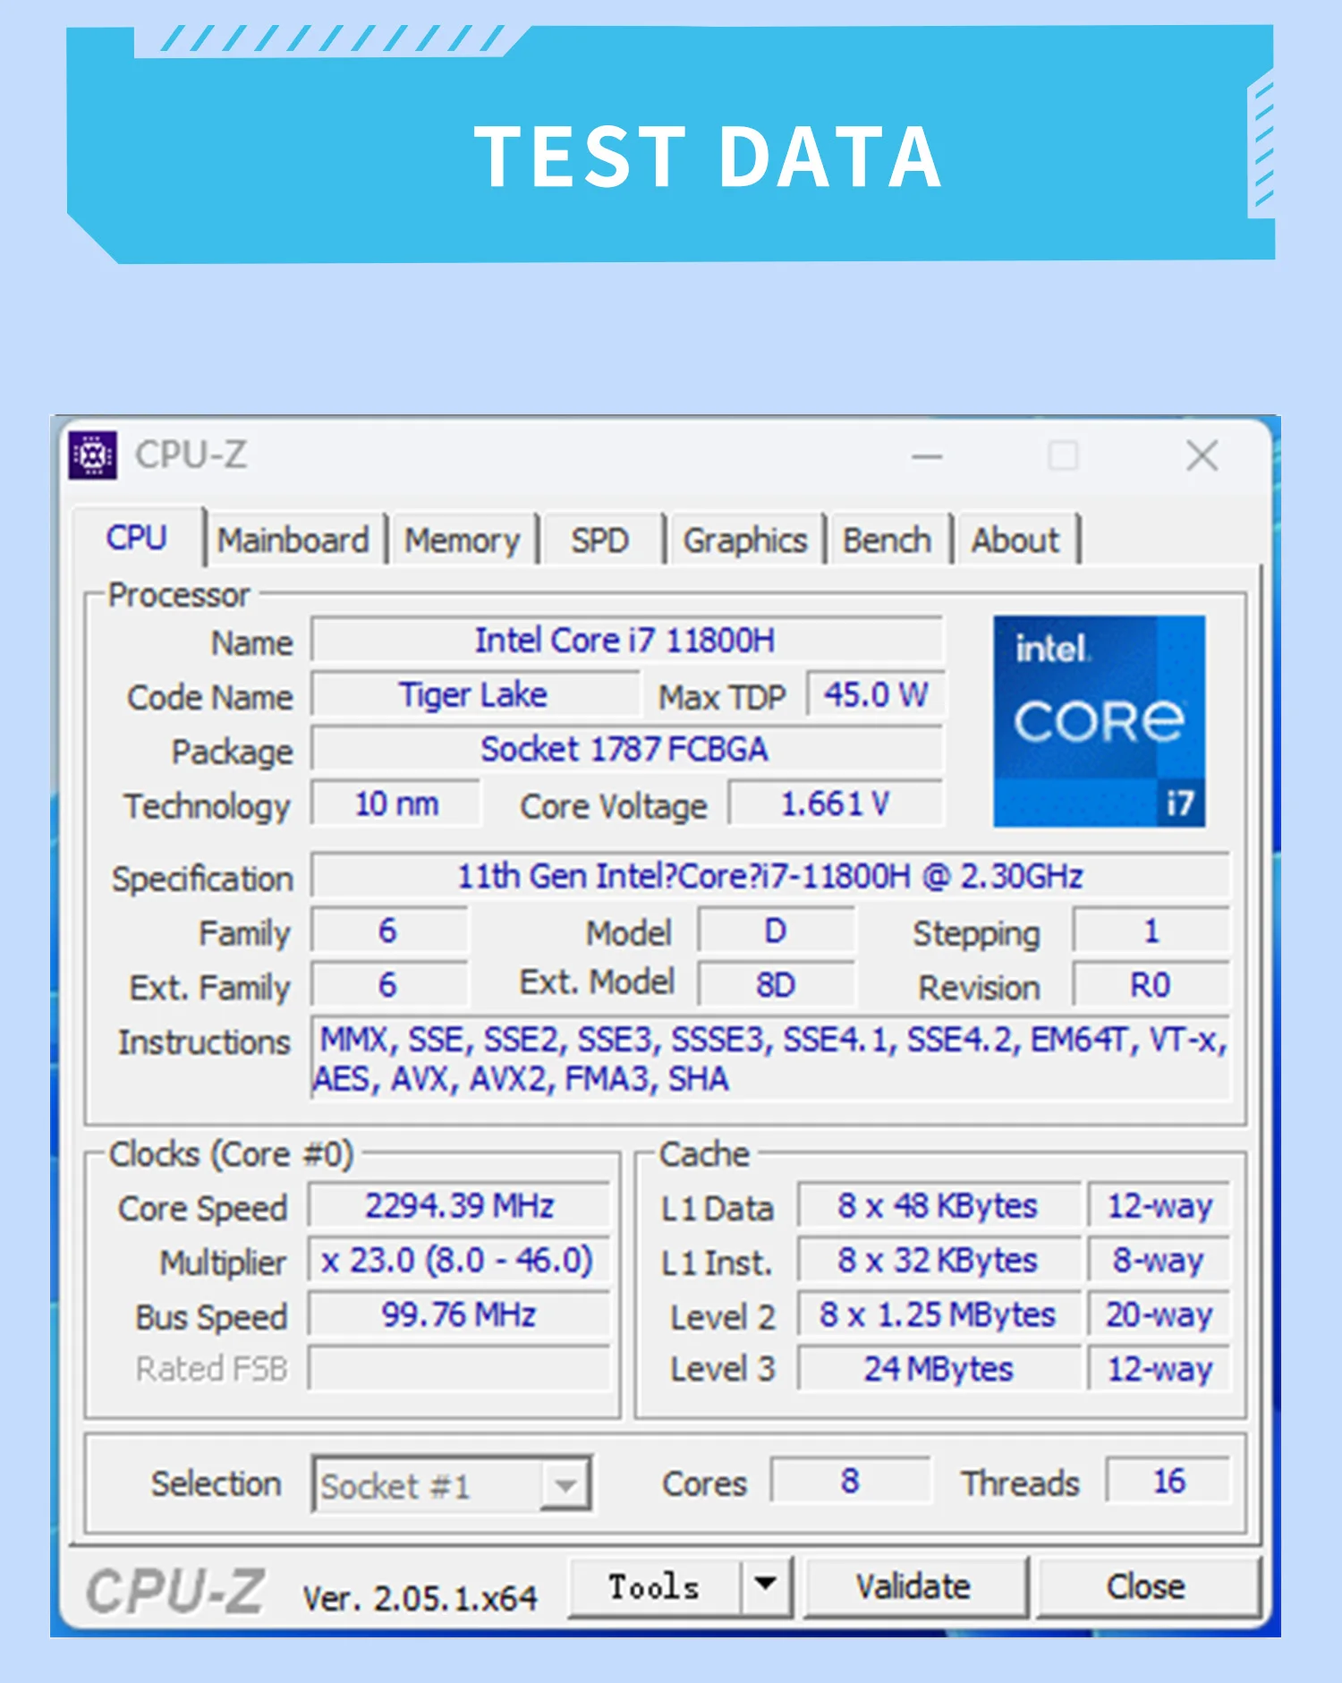
Task: Show the About tab
Action: (x=1015, y=540)
